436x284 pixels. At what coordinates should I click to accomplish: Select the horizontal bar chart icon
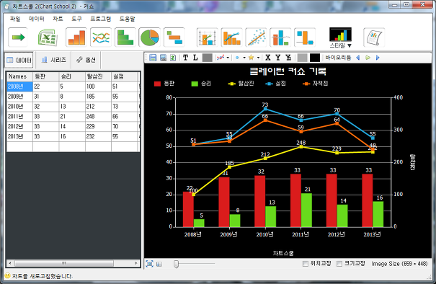[125, 37]
